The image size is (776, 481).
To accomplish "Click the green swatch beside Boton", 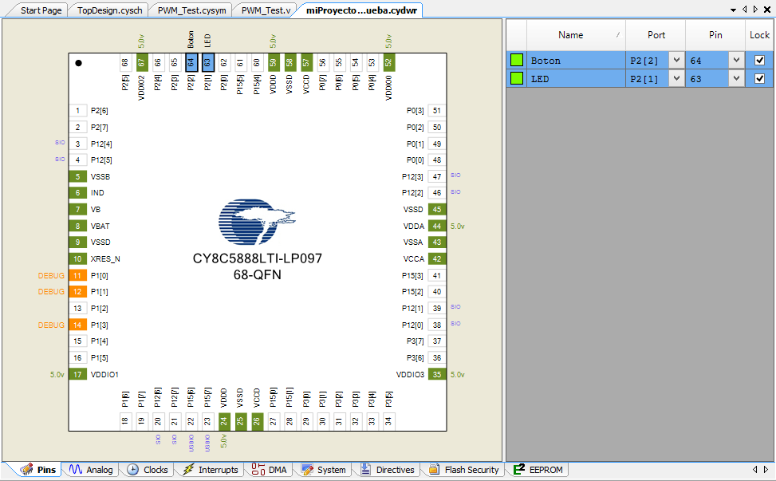I will (x=517, y=61).
